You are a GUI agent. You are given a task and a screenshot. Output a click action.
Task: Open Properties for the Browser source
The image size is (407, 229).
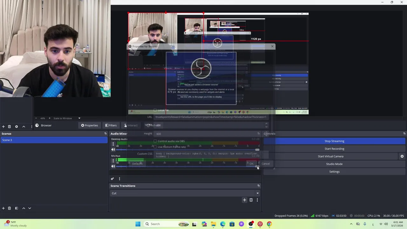click(x=89, y=125)
